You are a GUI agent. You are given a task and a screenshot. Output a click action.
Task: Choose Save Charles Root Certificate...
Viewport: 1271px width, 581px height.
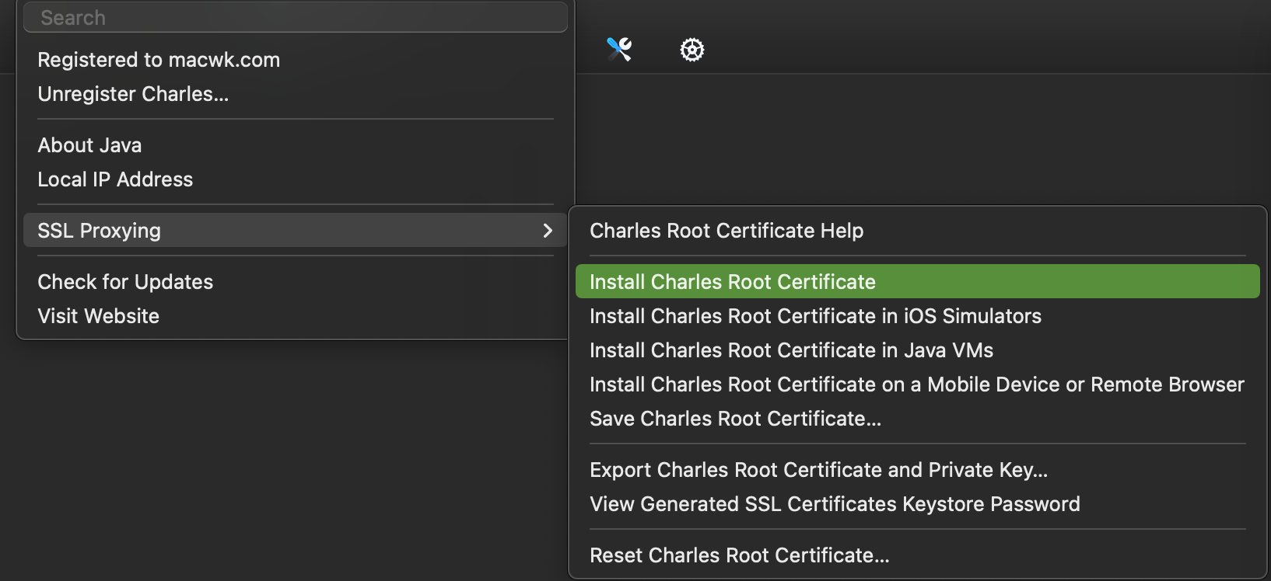(x=918, y=419)
